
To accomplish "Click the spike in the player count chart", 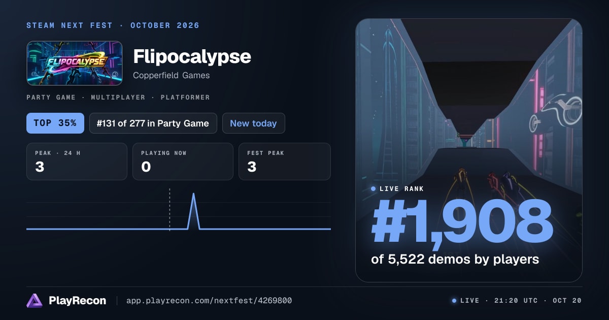I will pos(194,210).
